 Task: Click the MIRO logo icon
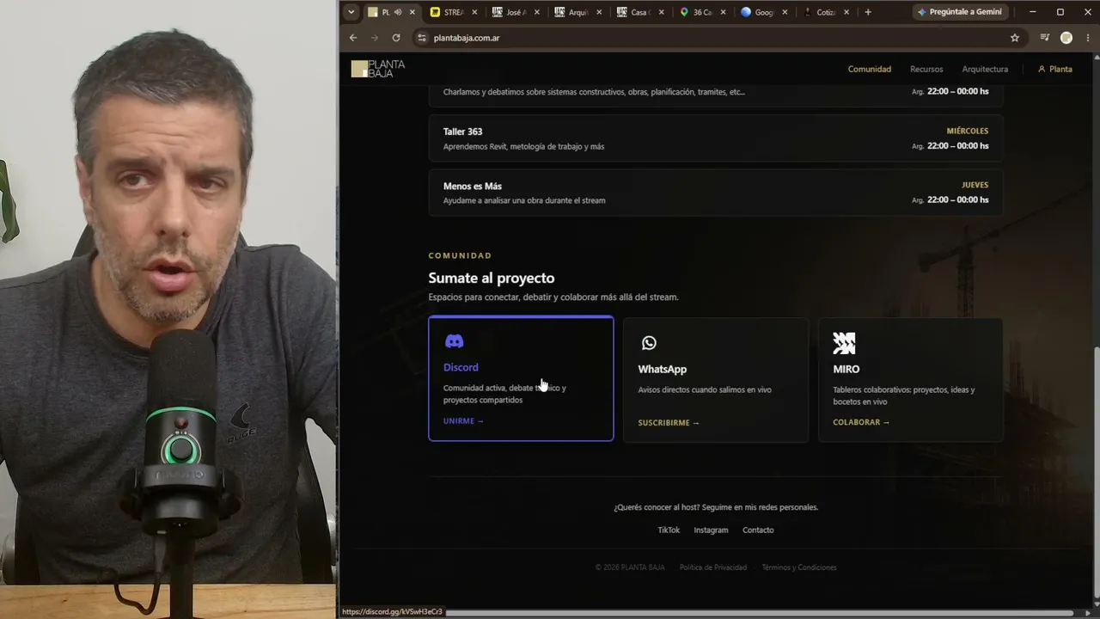pyautogui.click(x=844, y=343)
